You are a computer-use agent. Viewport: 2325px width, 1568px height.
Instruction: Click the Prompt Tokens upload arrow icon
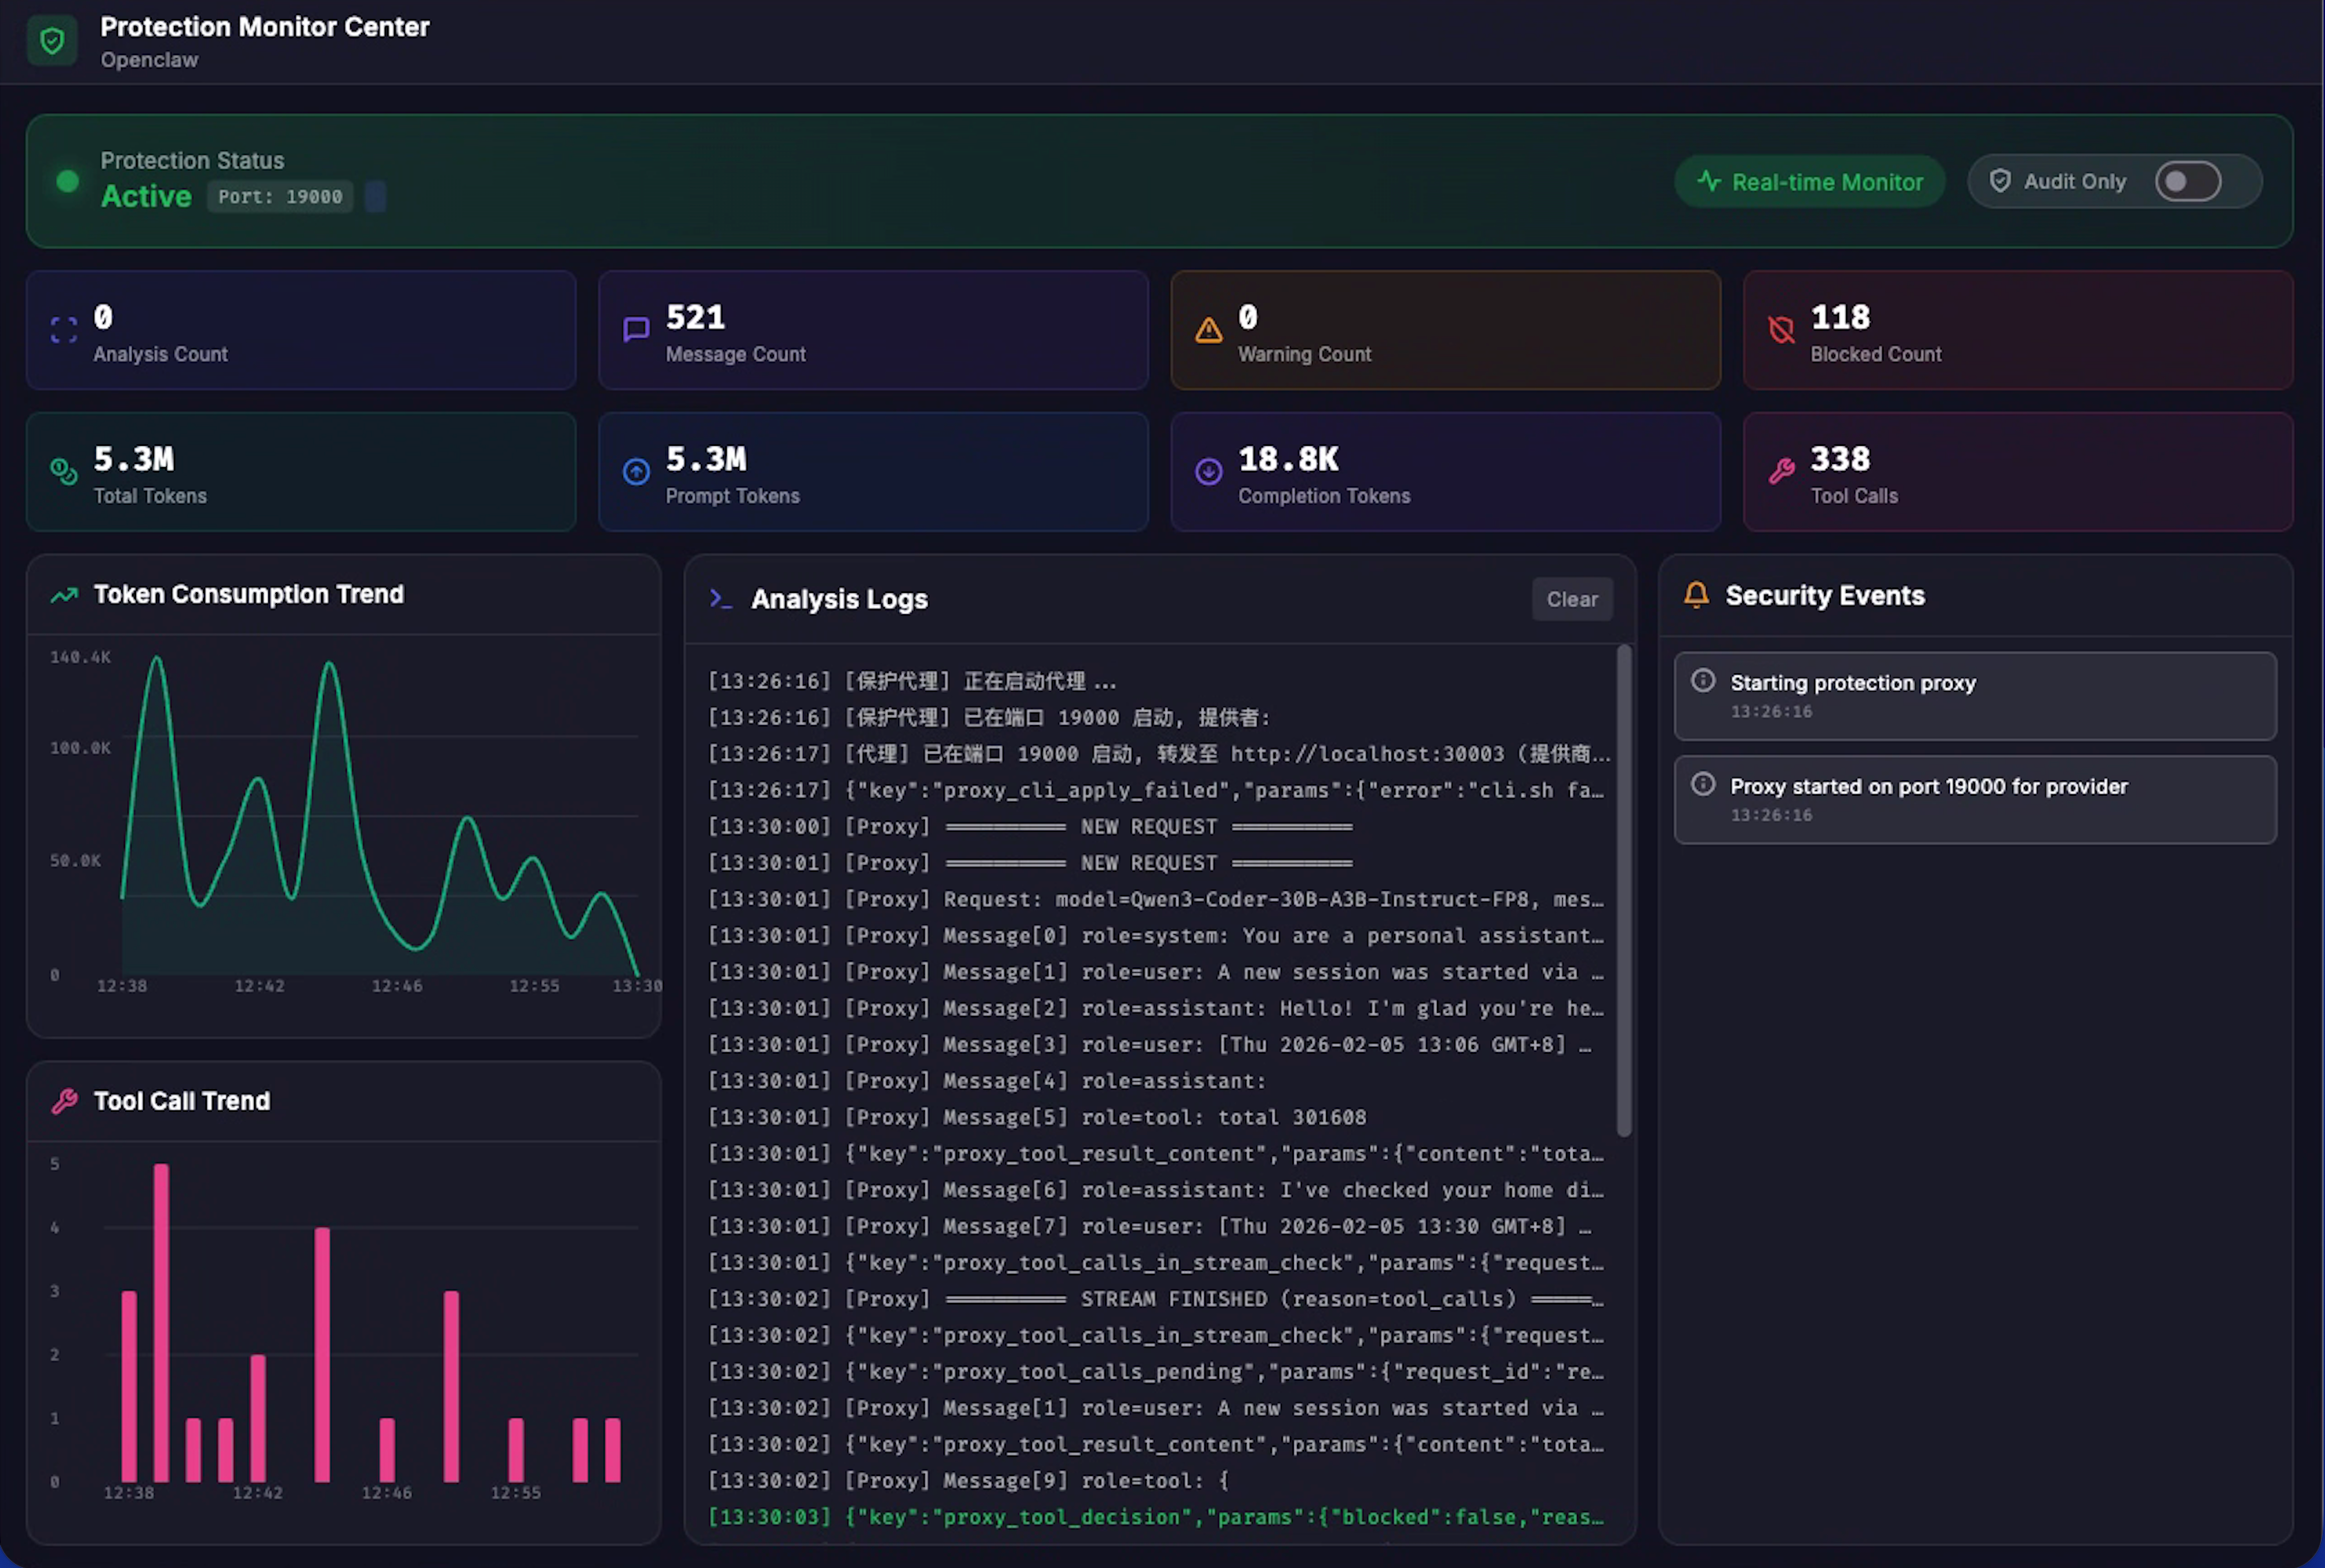(636, 470)
